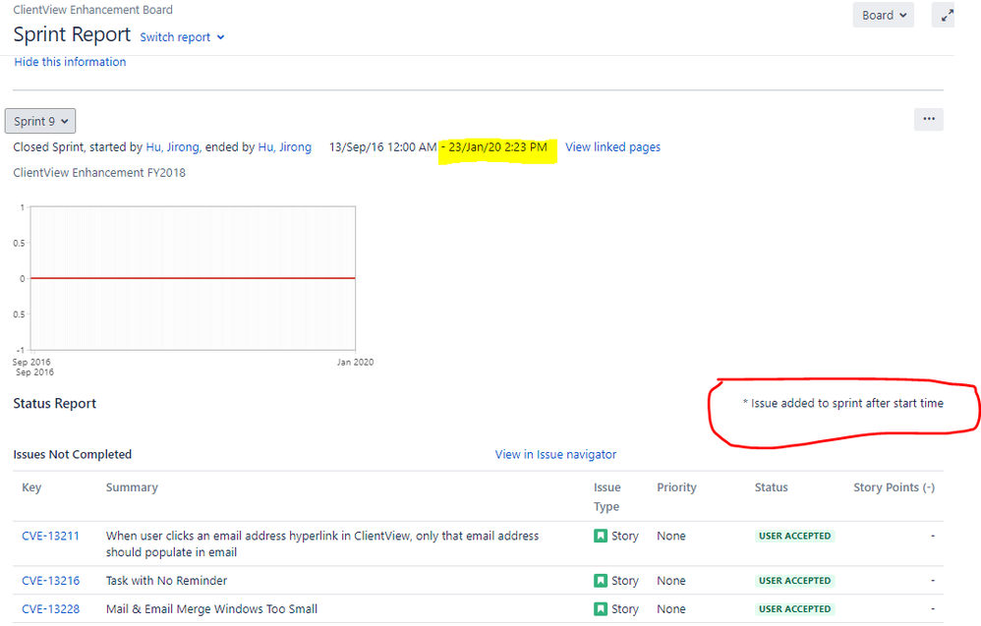Click 'ClientView Enhancement FY2018' sprint goal text
981x626 pixels.
99,173
